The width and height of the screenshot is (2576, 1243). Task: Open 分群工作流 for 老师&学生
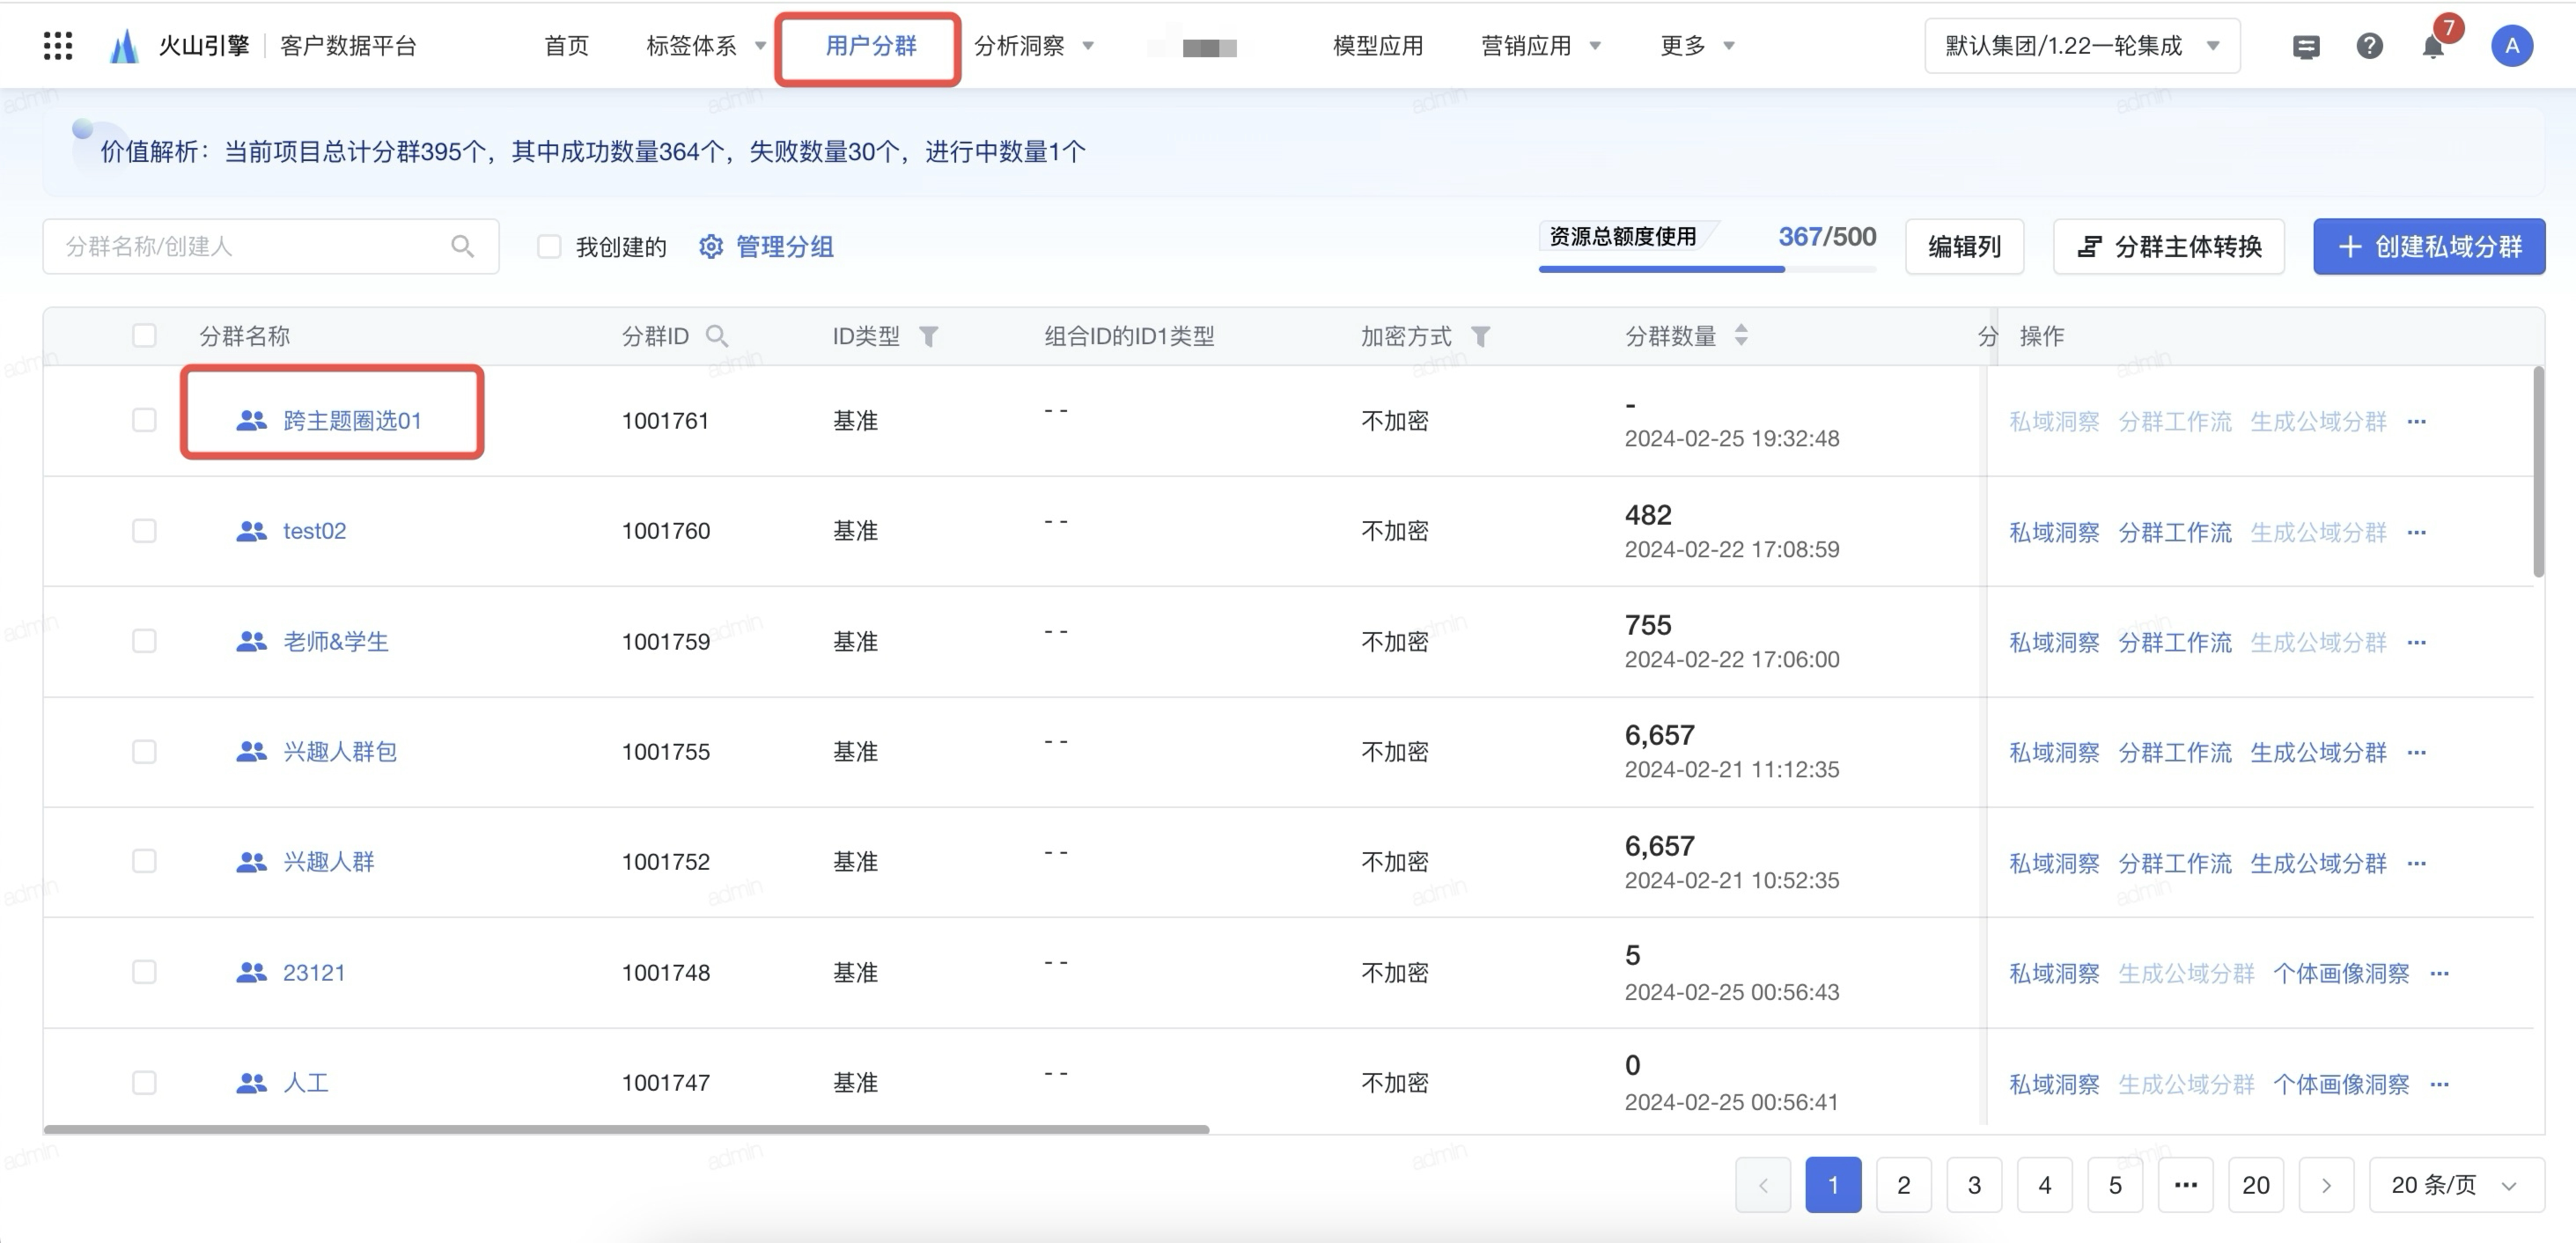[x=2175, y=642]
